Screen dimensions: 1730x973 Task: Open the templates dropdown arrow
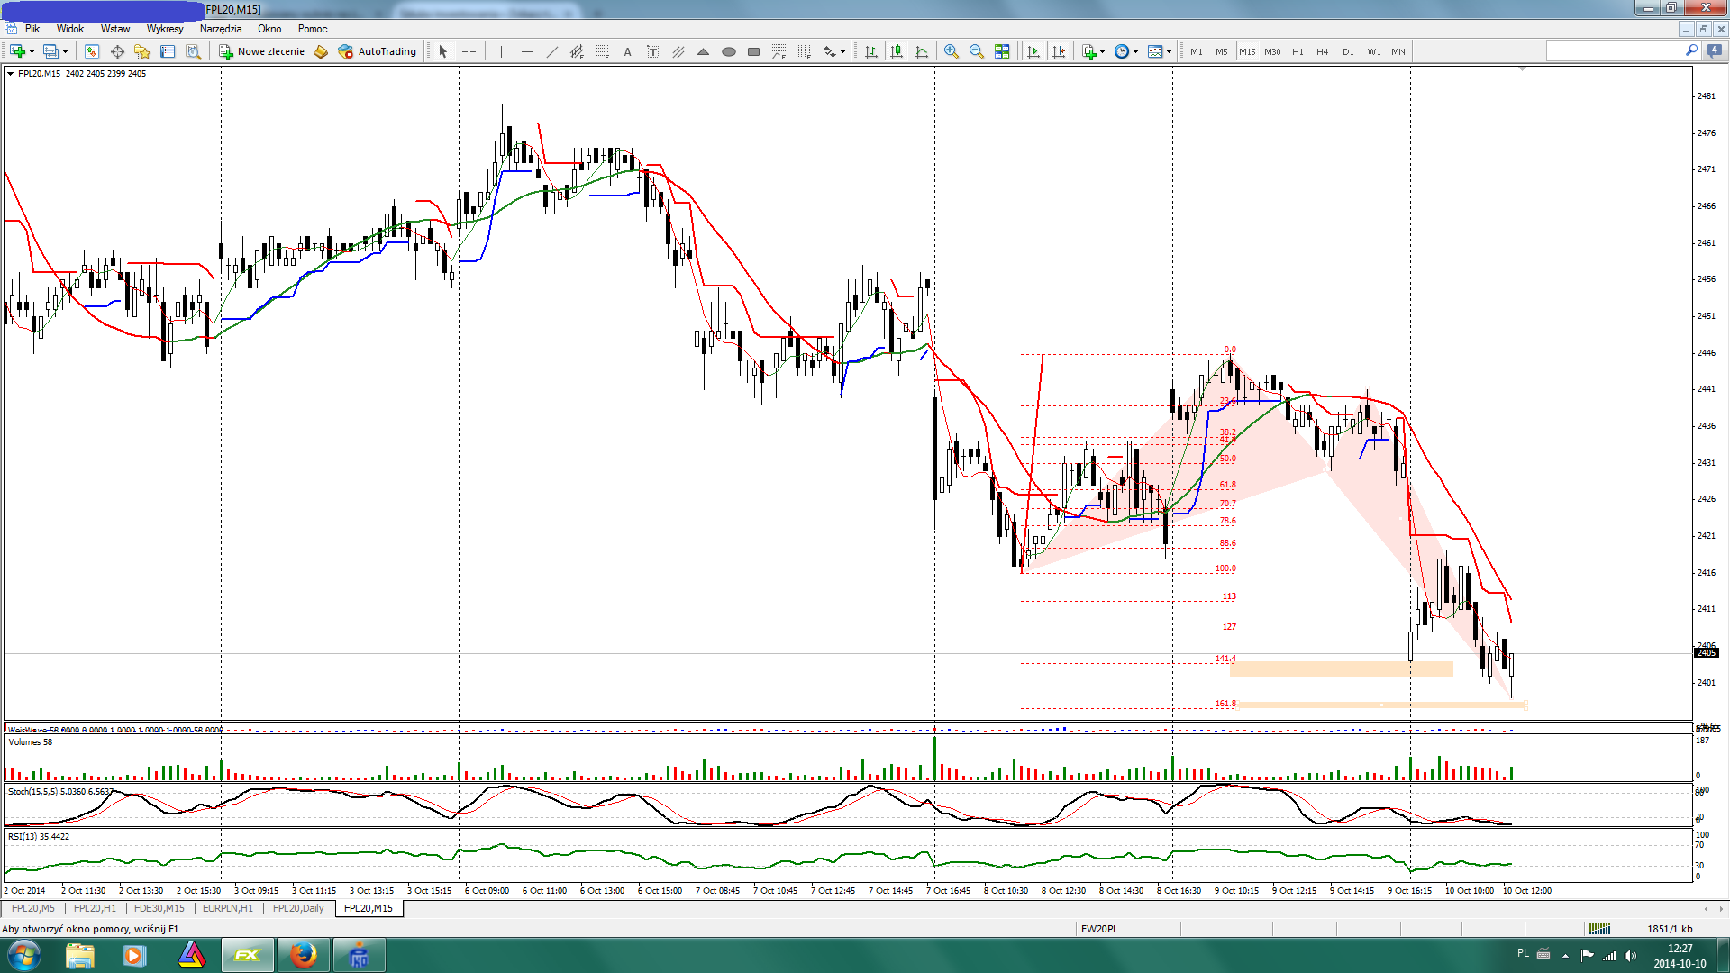[1169, 51]
